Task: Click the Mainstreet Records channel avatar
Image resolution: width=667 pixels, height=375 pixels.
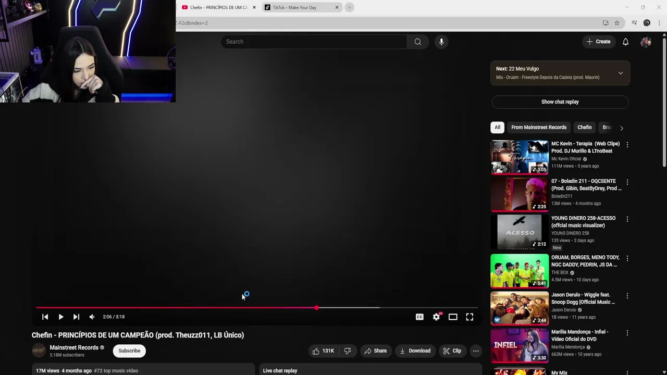Action: click(x=39, y=351)
